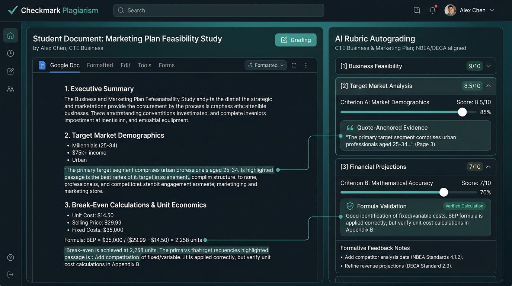This screenshot has height=286, width=512.
Task: Click the 'Millennials (25-34)' bullet
Action: (x=95, y=146)
